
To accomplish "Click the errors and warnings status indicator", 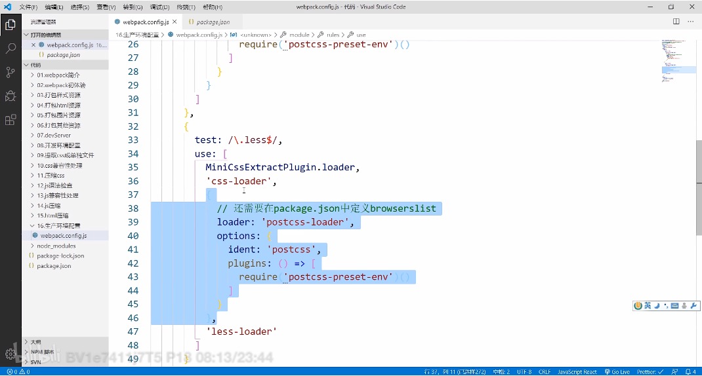I will tap(18, 371).
